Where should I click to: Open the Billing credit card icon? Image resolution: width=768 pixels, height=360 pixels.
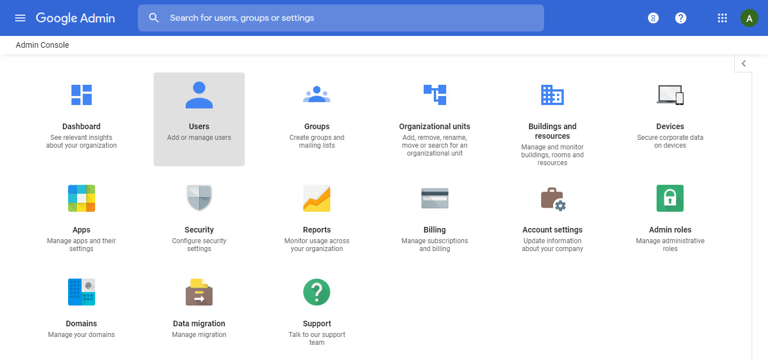click(x=435, y=198)
